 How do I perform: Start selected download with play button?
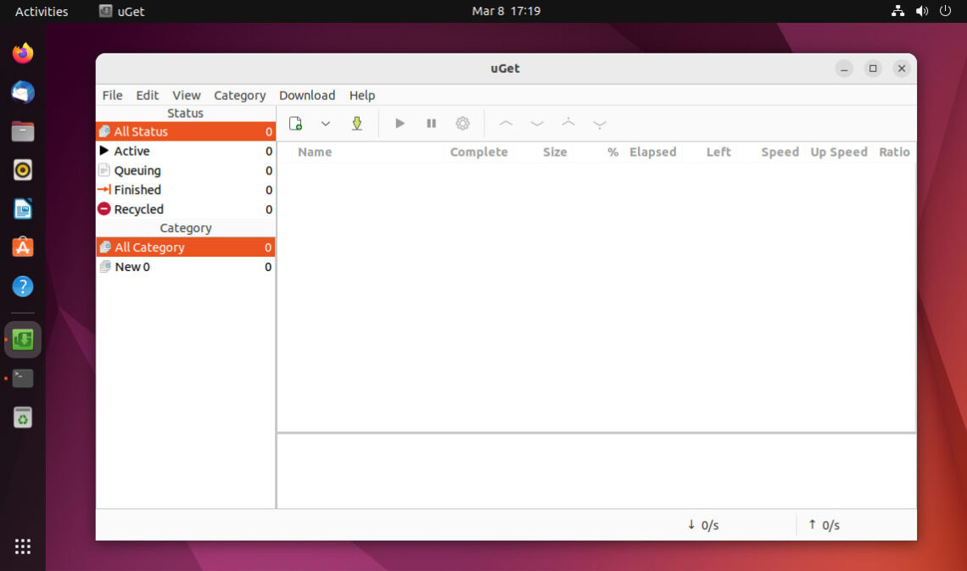pos(400,124)
